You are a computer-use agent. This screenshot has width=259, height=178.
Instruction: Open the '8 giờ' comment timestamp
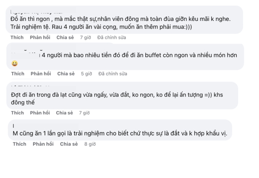tap(89, 144)
